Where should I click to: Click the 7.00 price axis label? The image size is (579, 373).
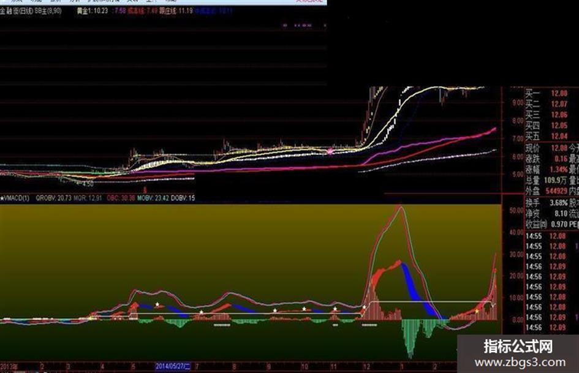[x=517, y=138]
